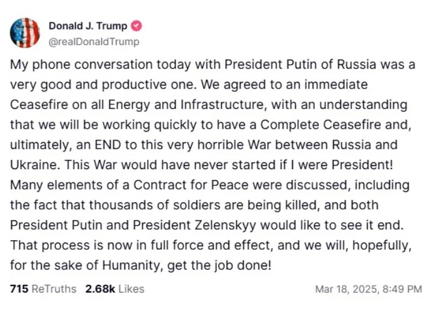Viewport: 437px width, 319px height.
Task: Show the 2.68k likes number
Action: tap(100, 289)
